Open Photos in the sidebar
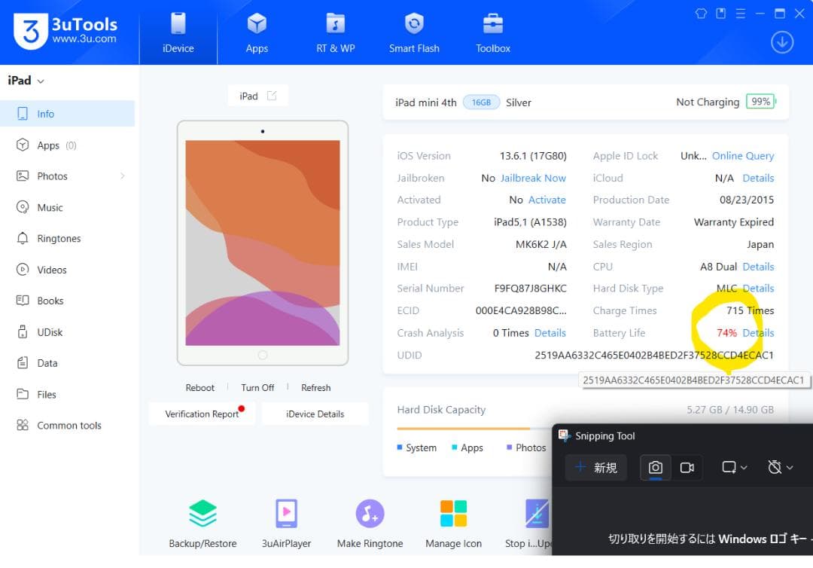Screen dimensions: 813x568 68,176
